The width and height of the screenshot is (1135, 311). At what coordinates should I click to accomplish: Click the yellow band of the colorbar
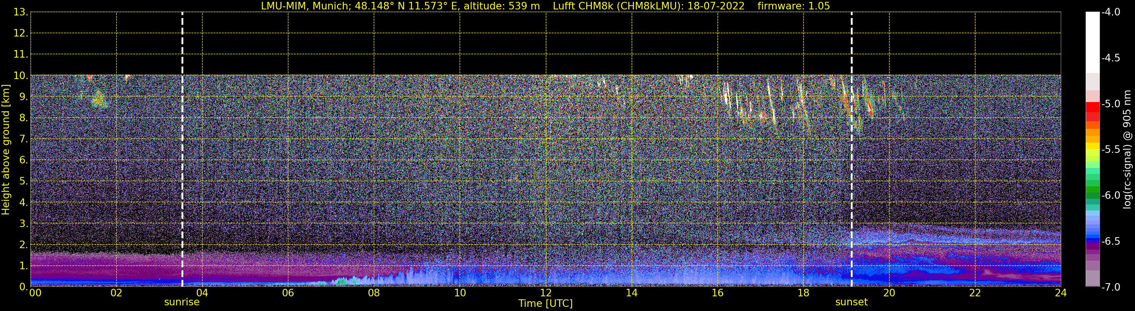[x=1093, y=146]
